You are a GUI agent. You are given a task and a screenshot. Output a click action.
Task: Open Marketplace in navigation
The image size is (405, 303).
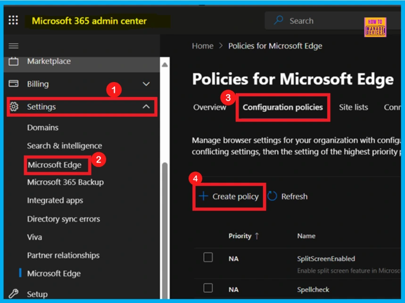point(49,61)
